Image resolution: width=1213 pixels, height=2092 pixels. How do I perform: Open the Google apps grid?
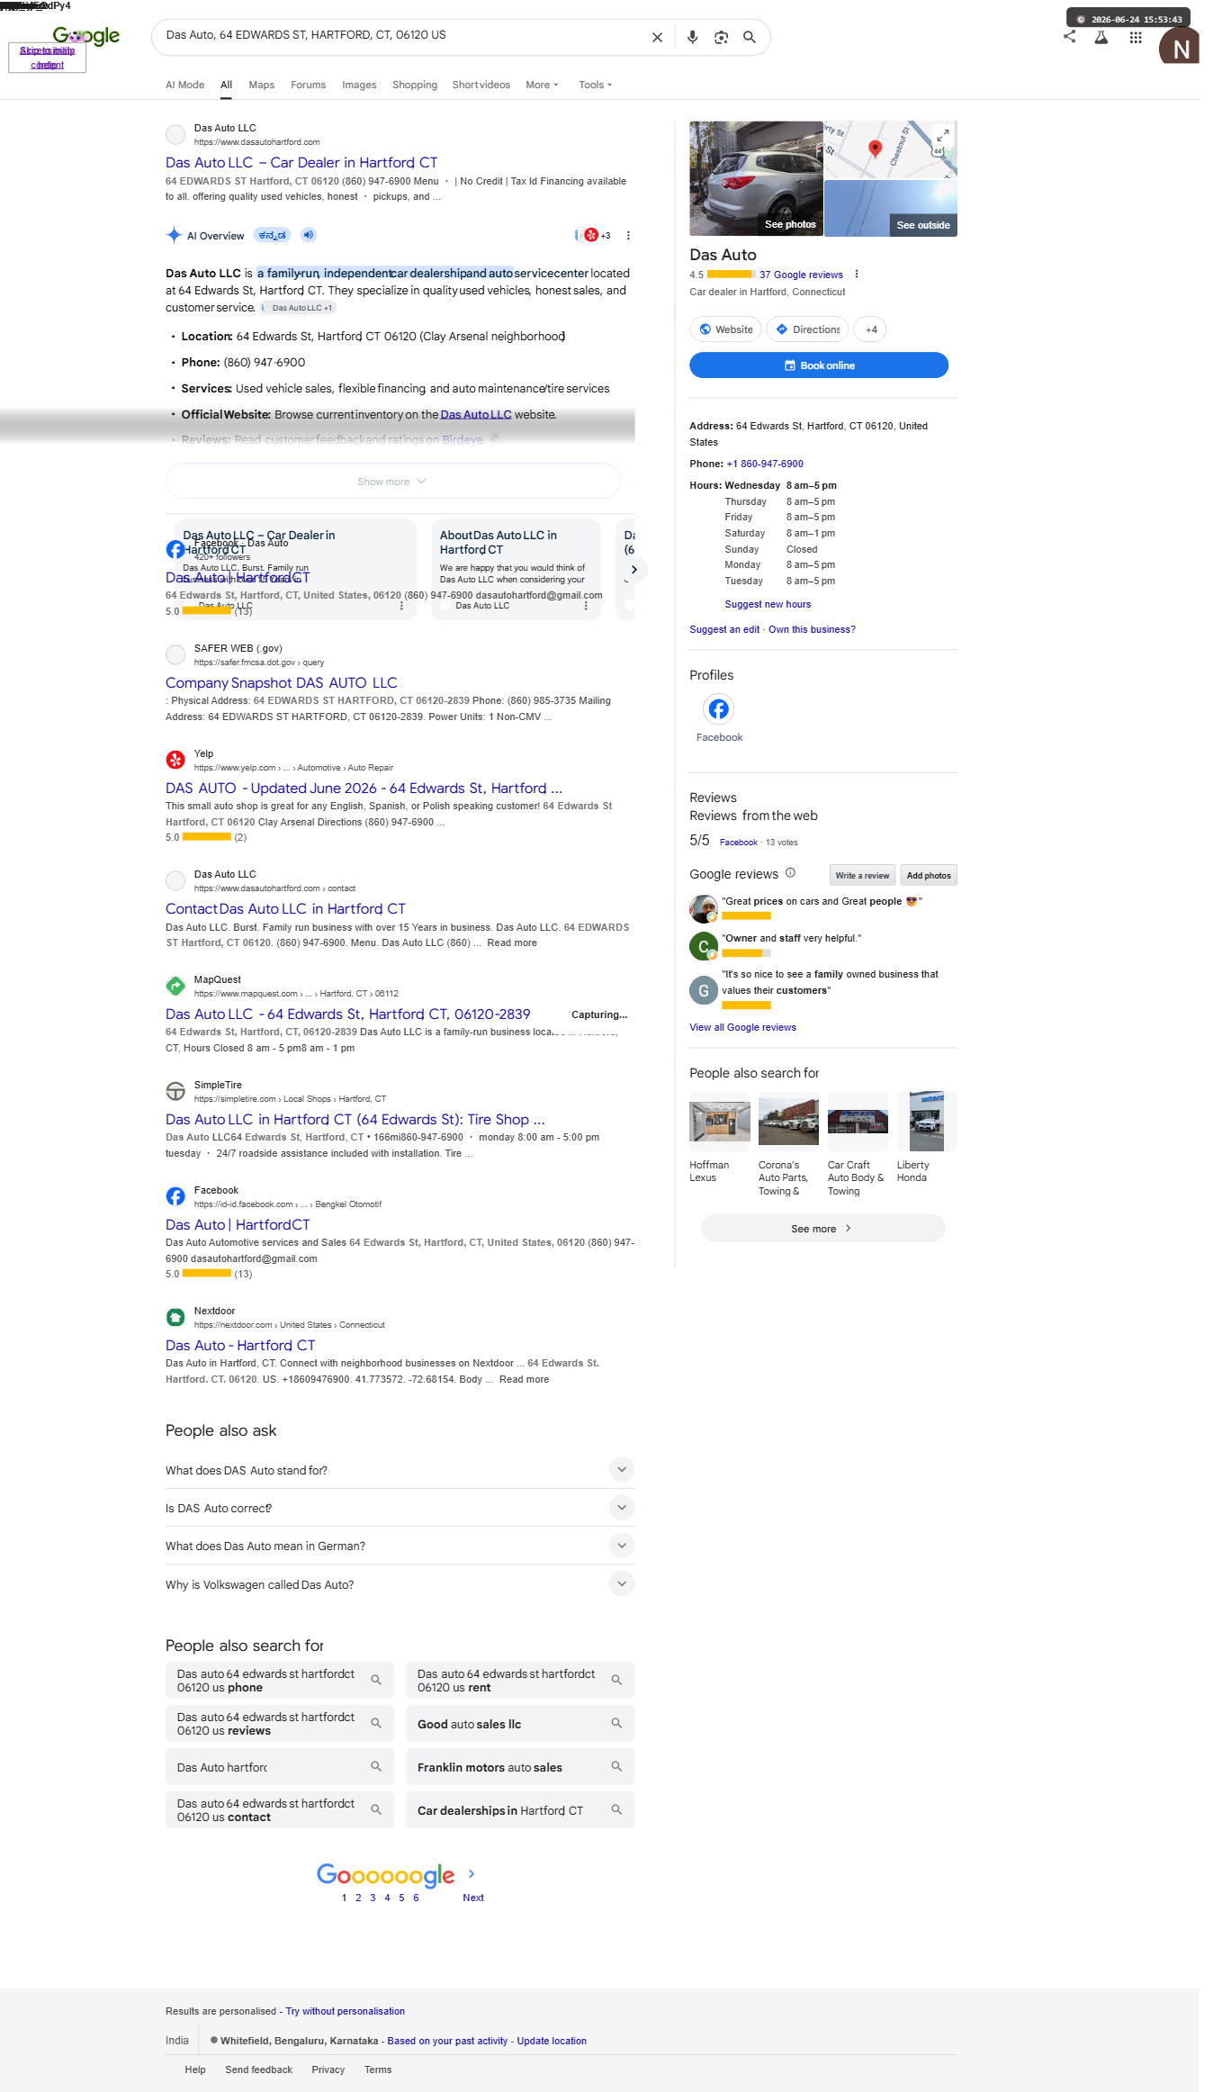[x=1136, y=37]
